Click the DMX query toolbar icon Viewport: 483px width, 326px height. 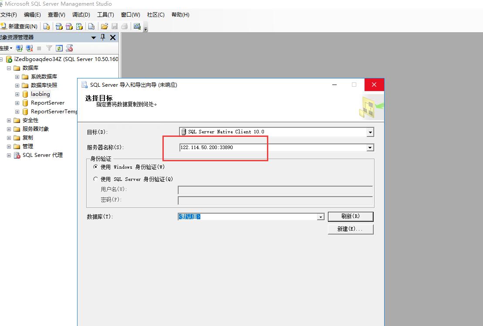tap(69, 27)
